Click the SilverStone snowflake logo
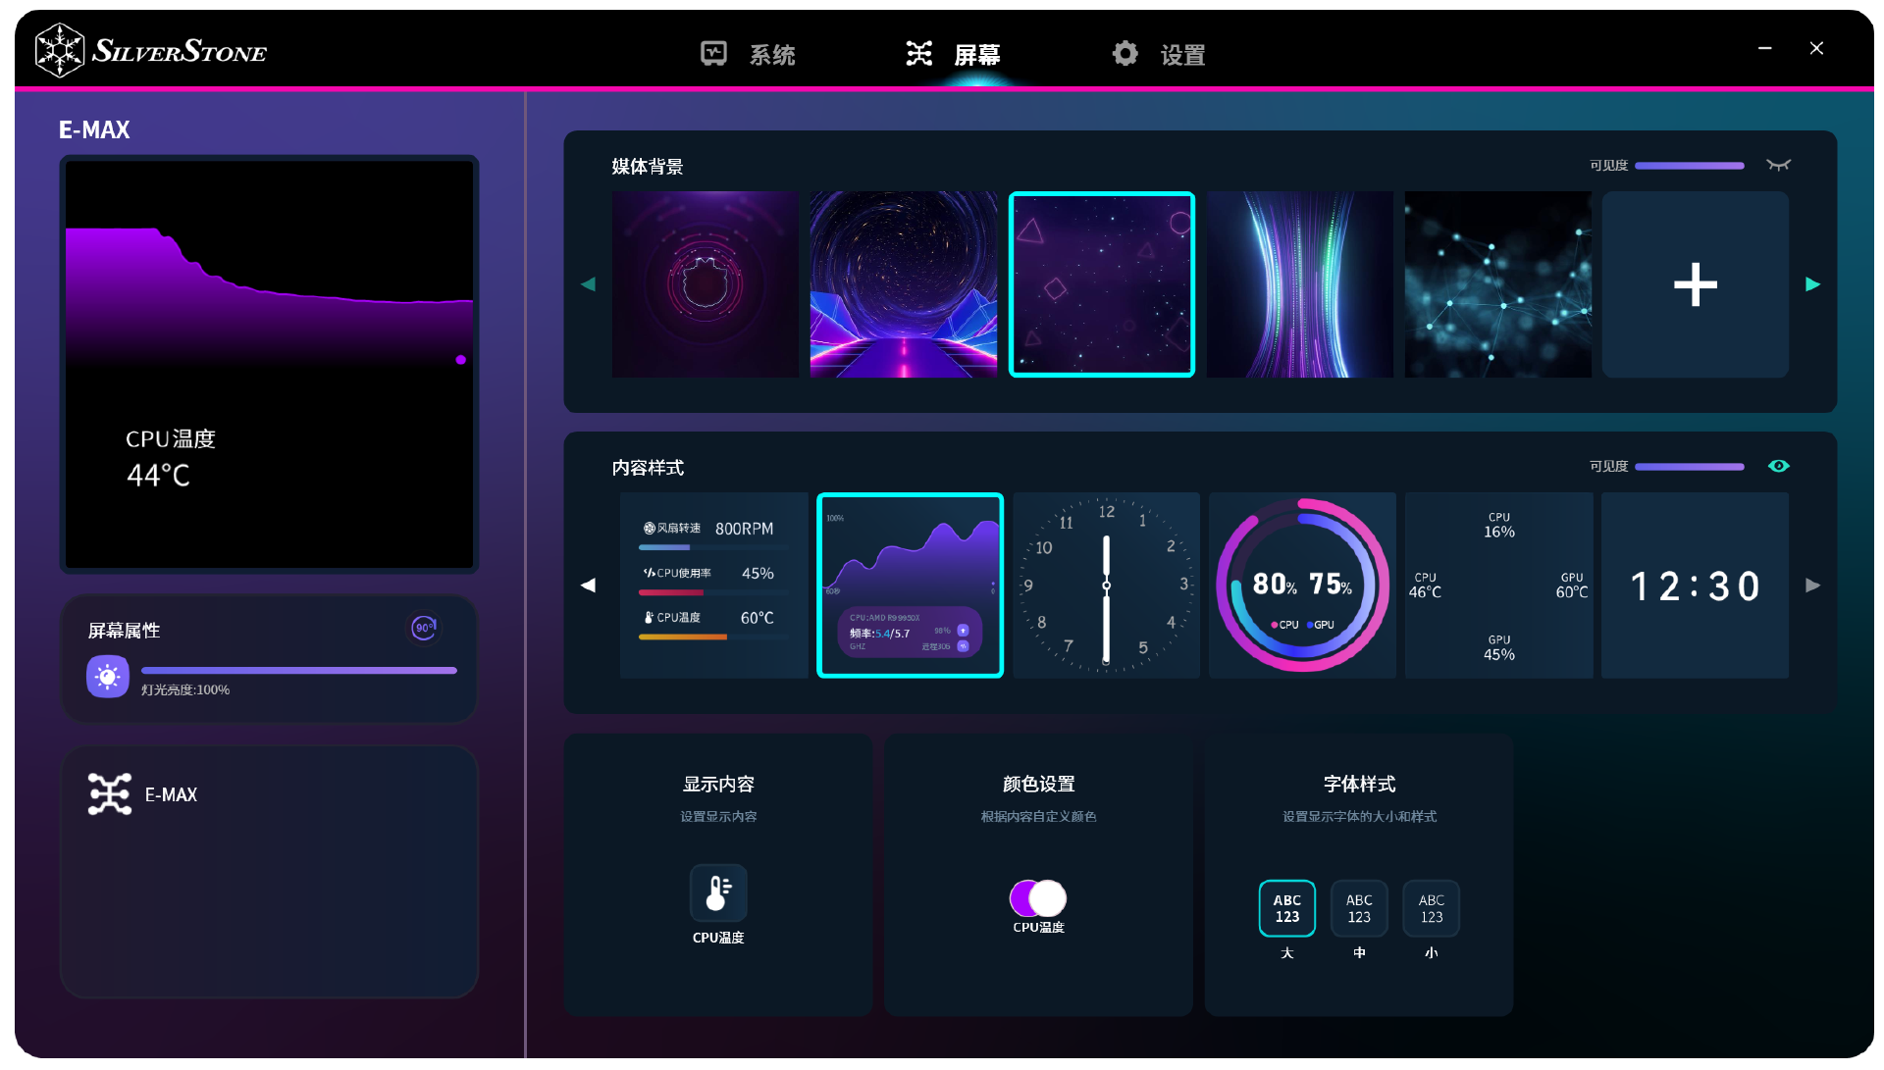The height and width of the screenshot is (1070, 1884). [x=60, y=51]
